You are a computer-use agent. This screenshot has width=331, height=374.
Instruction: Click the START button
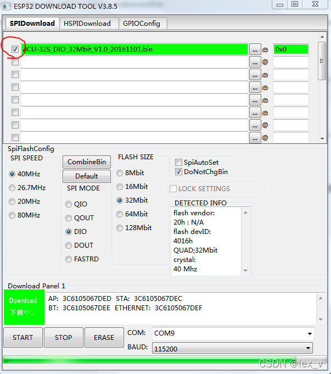click(x=23, y=338)
